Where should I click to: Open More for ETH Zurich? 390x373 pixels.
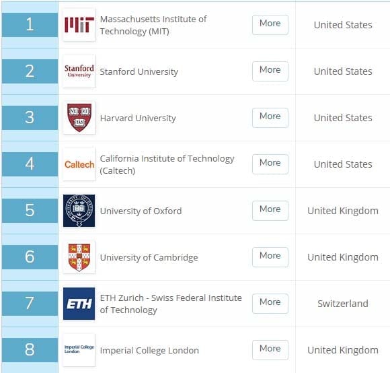pyautogui.click(x=270, y=304)
